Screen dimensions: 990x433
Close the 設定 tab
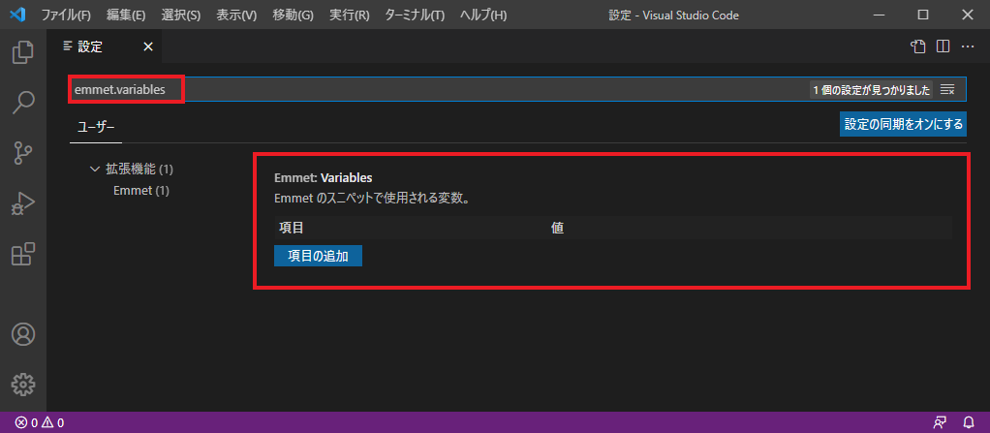tap(148, 46)
